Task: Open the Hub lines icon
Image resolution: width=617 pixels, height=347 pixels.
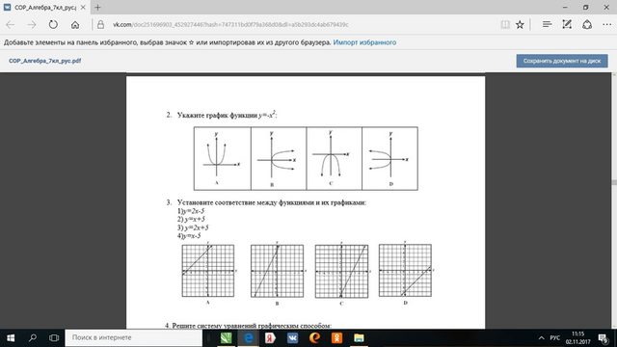Action: (x=547, y=24)
